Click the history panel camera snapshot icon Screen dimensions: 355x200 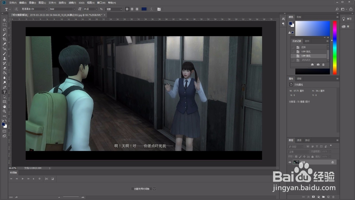318,65
